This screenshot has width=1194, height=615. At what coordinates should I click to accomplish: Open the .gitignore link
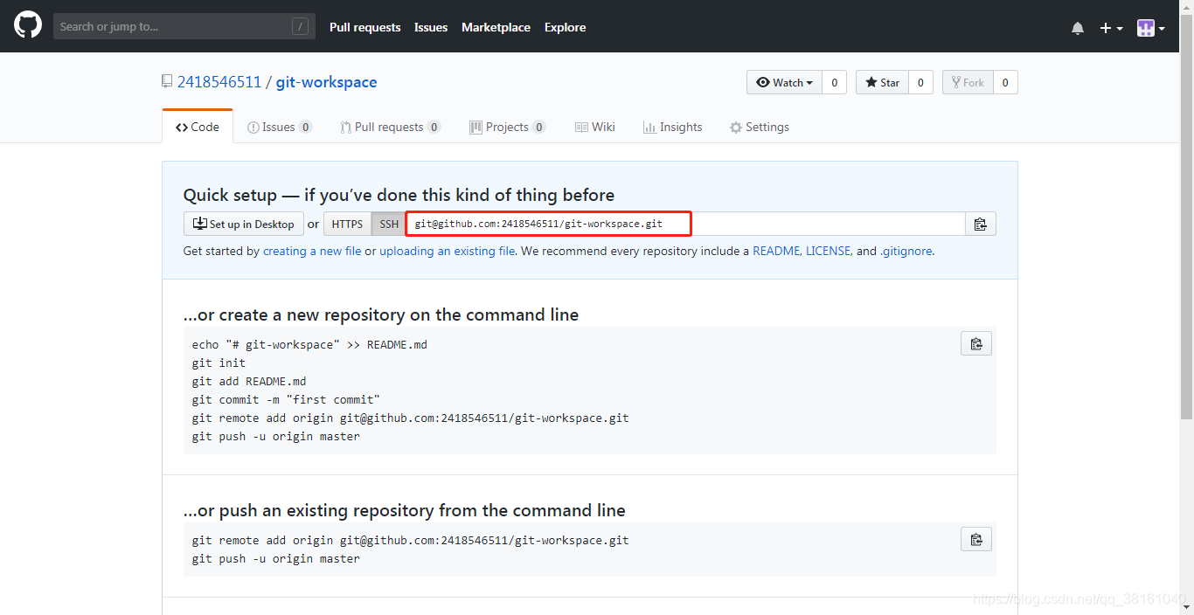906,251
